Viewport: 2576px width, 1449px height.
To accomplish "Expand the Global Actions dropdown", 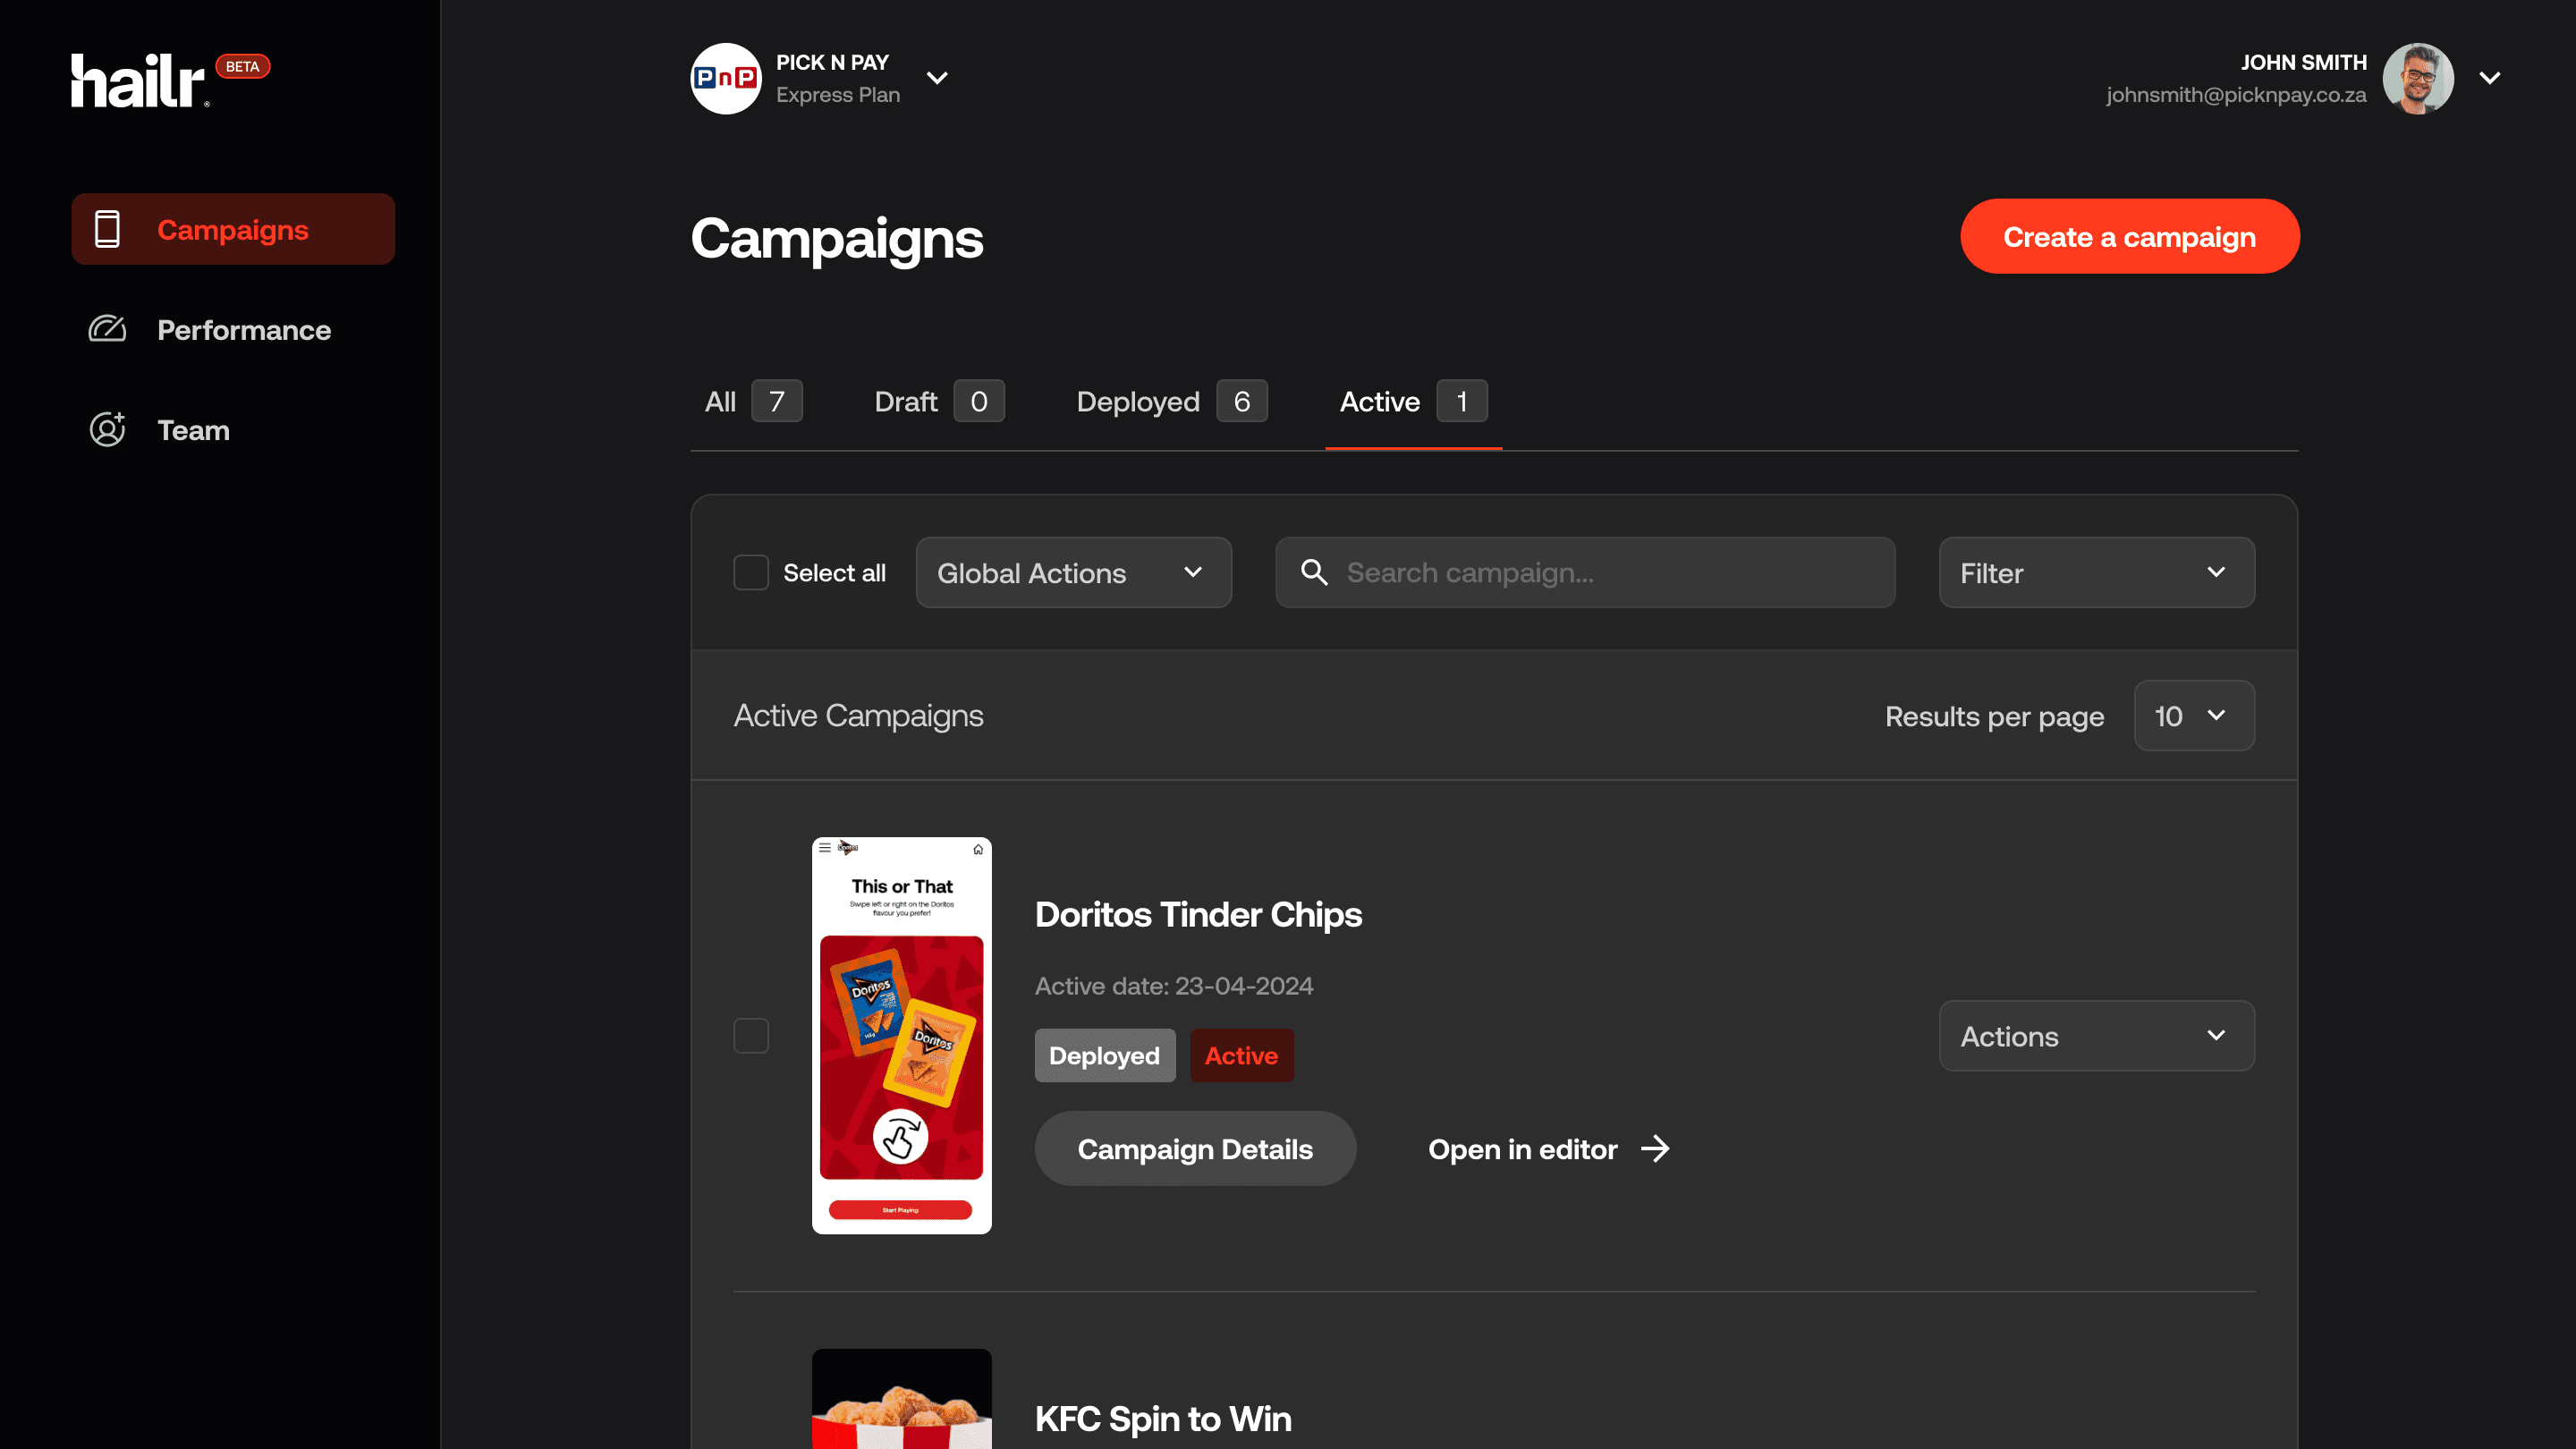I will pyautogui.click(x=1073, y=572).
